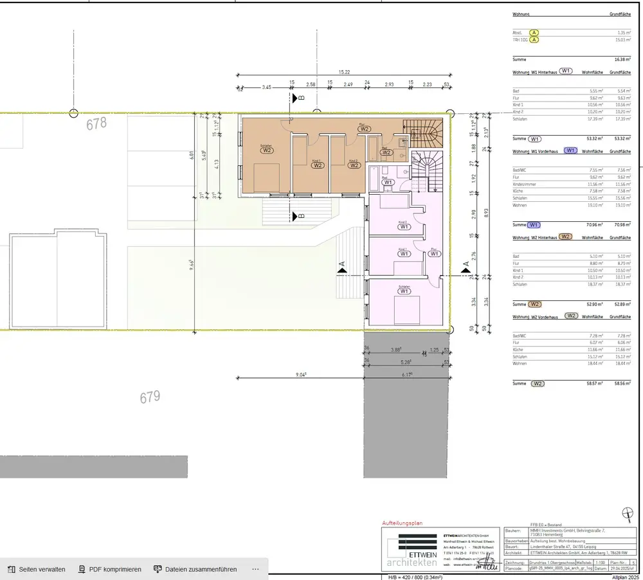Click the Seiten verwalten page icon
This screenshot has width=643, height=580.
[x=12, y=569]
